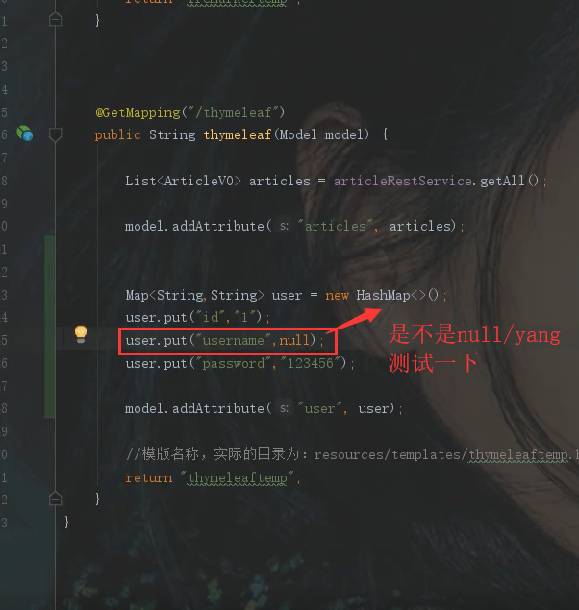Screen dimensions: 579x610
Task: Click the s: parameter hint before "articles"
Action: point(285,226)
